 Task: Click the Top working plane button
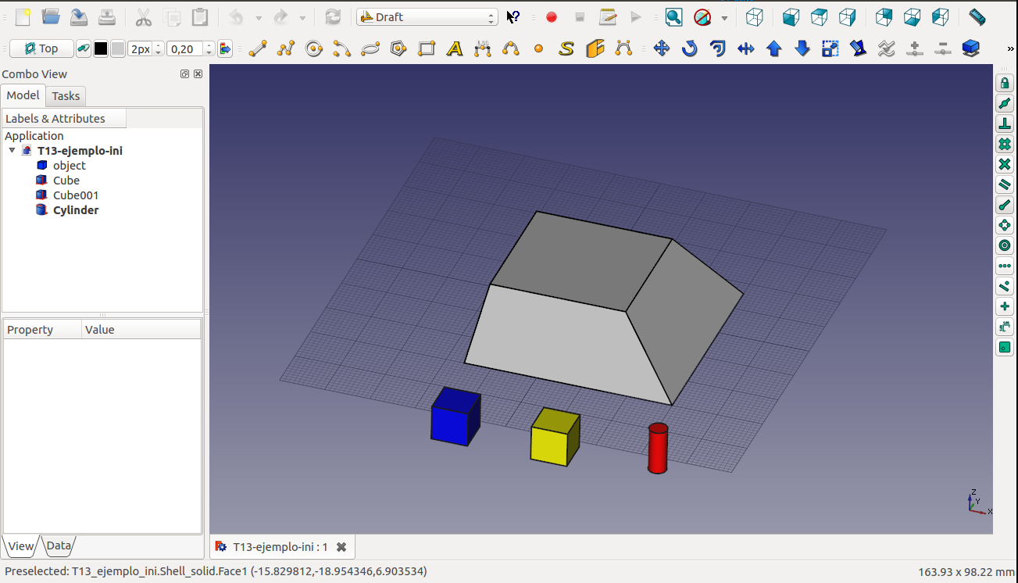click(41, 49)
